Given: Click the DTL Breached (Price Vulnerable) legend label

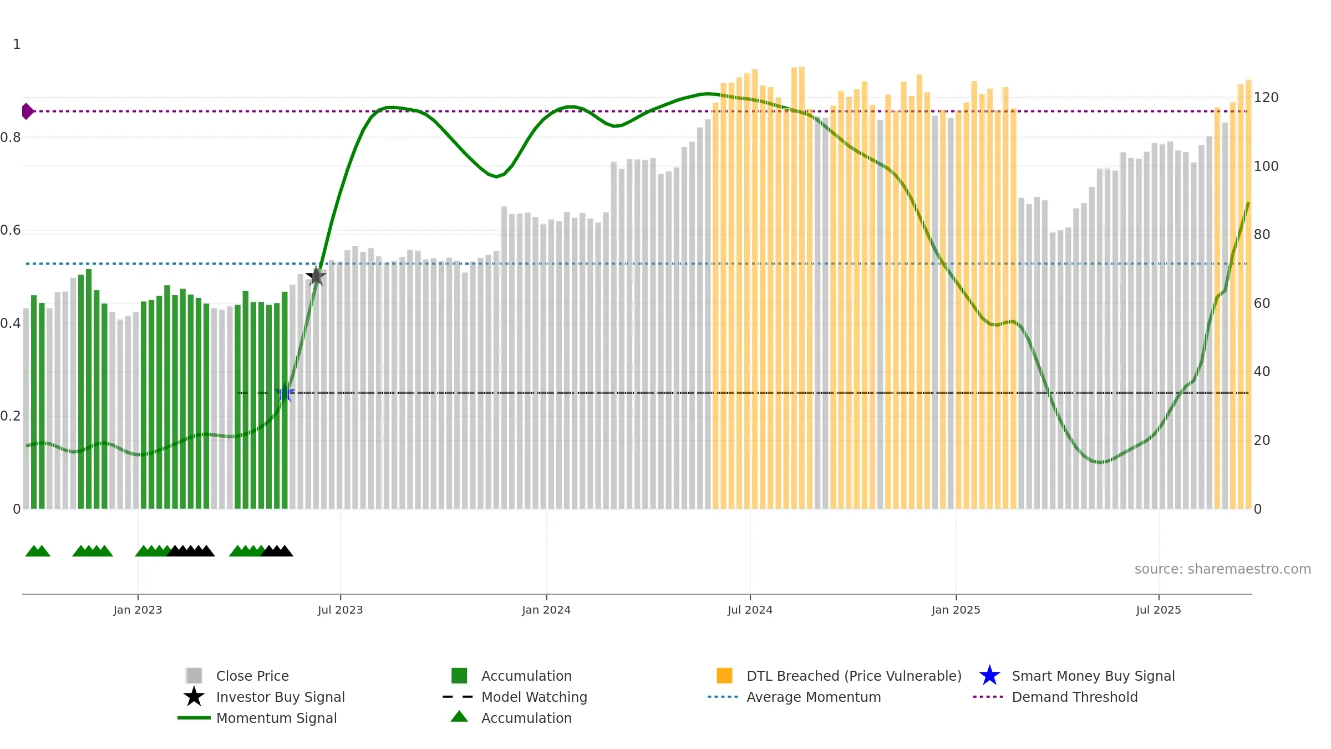Looking at the screenshot, I should click(854, 676).
